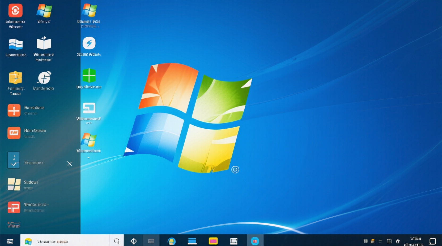
Task: Launch the blue round browser taskbar icon
Action: point(171,241)
